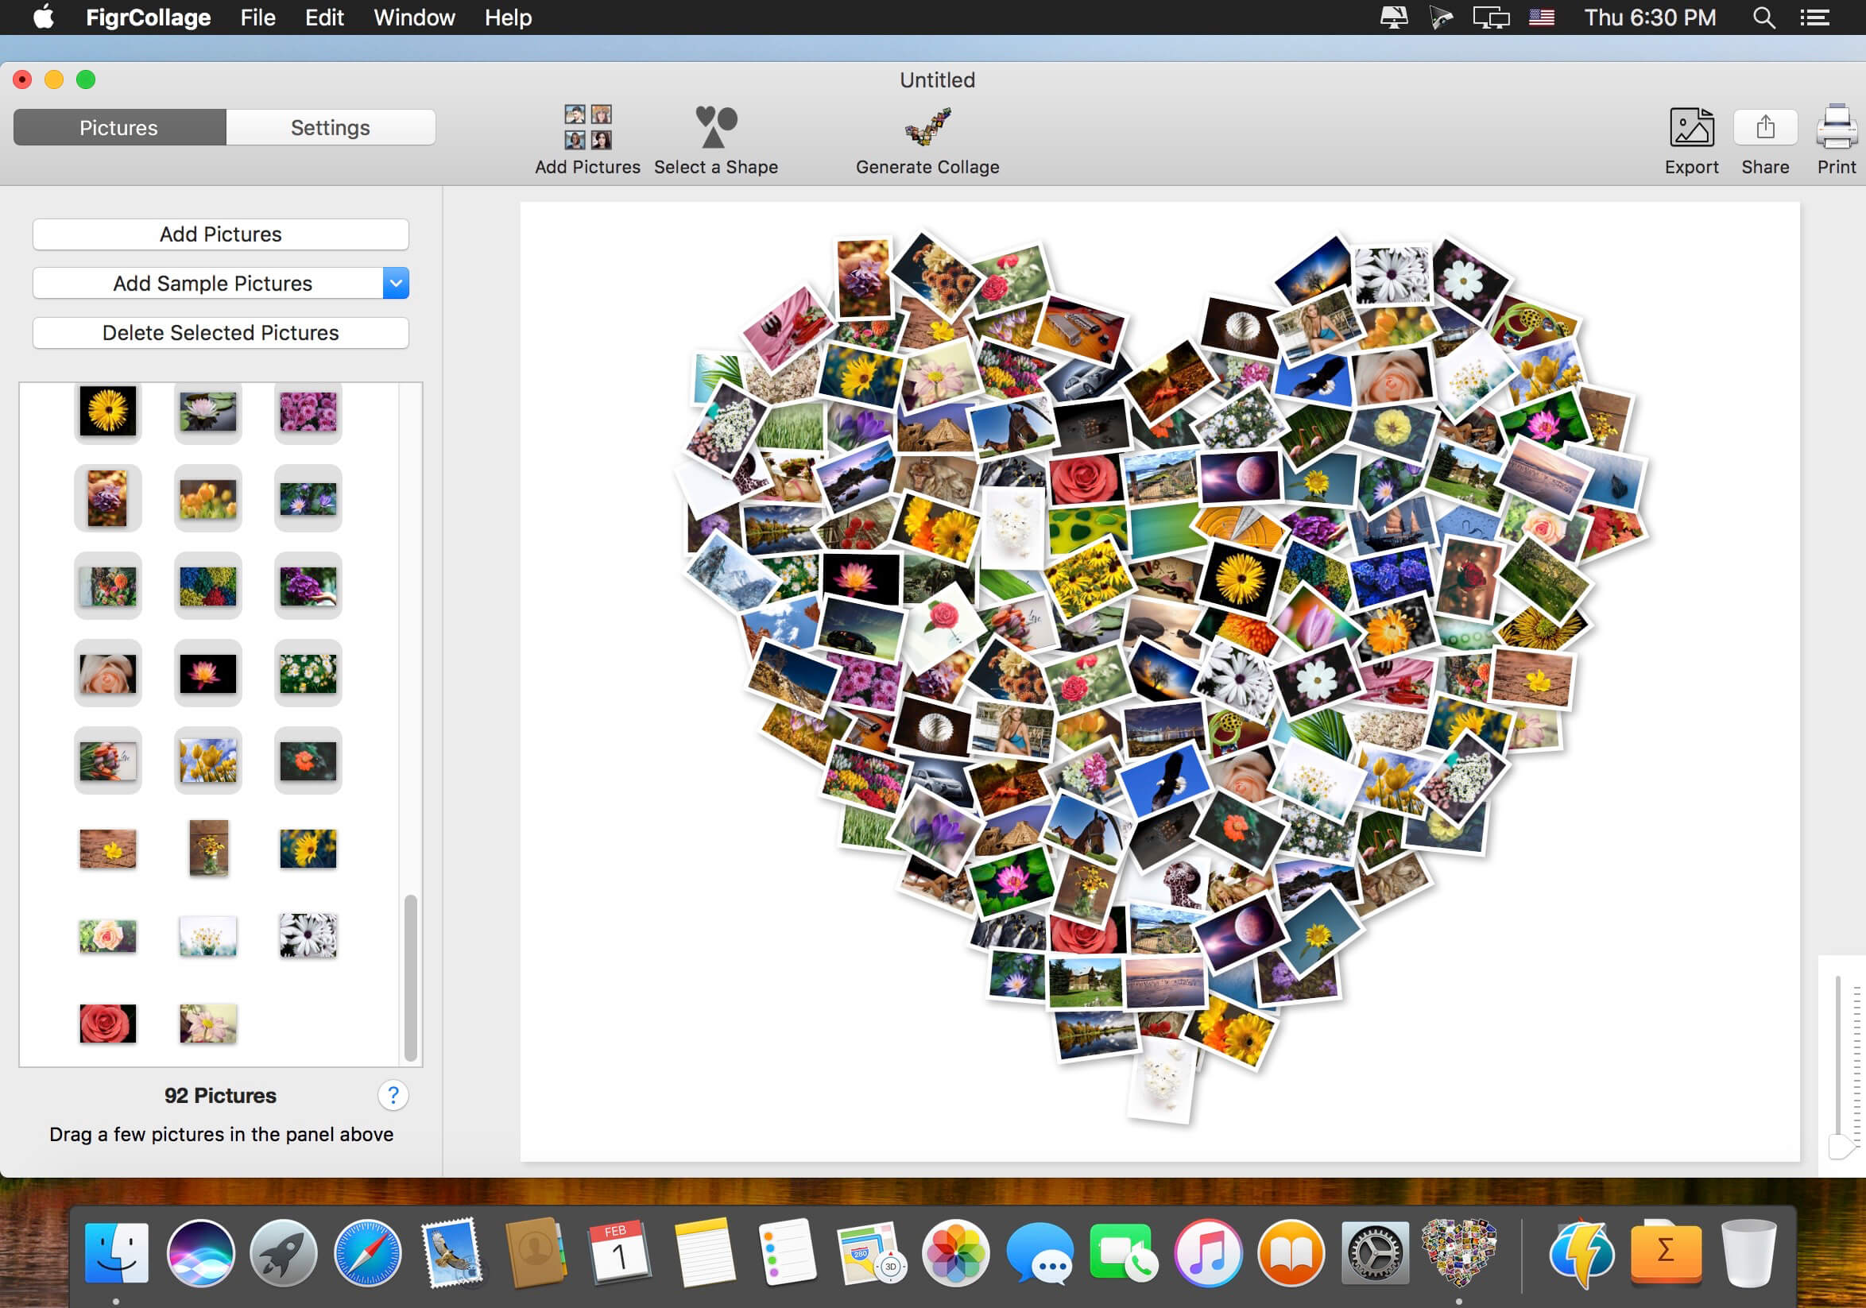Viewport: 1866px width, 1308px height.
Task: Expand the Add Sample Pictures dropdown arrow
Action: (x=396, y=284)
